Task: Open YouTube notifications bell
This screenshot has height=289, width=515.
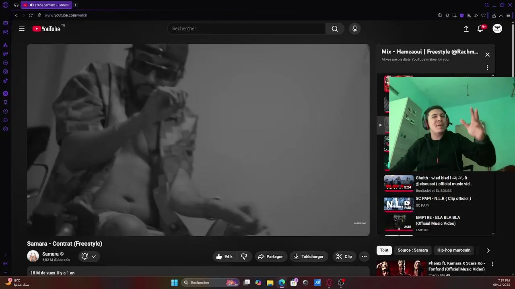Action: [x=480, y=28]
